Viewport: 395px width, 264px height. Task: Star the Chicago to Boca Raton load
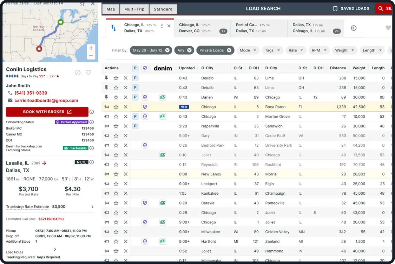tap(116, 106)
